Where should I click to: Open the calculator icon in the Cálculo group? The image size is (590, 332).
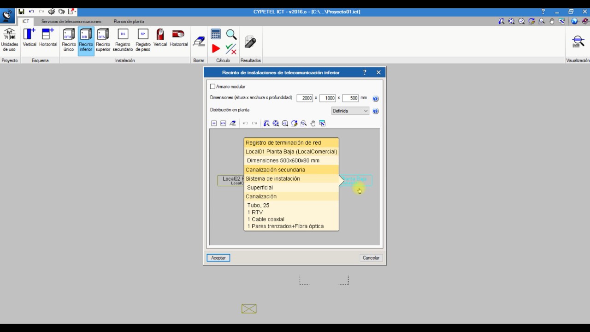(216, 34)
